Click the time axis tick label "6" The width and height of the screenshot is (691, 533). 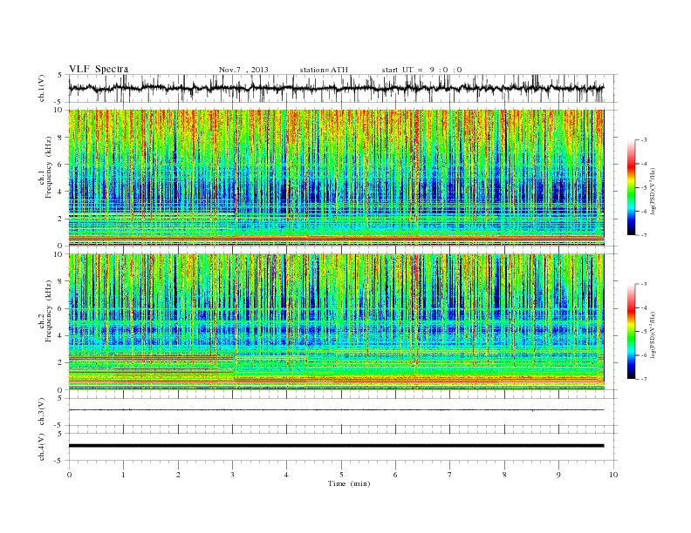(396, 475)
